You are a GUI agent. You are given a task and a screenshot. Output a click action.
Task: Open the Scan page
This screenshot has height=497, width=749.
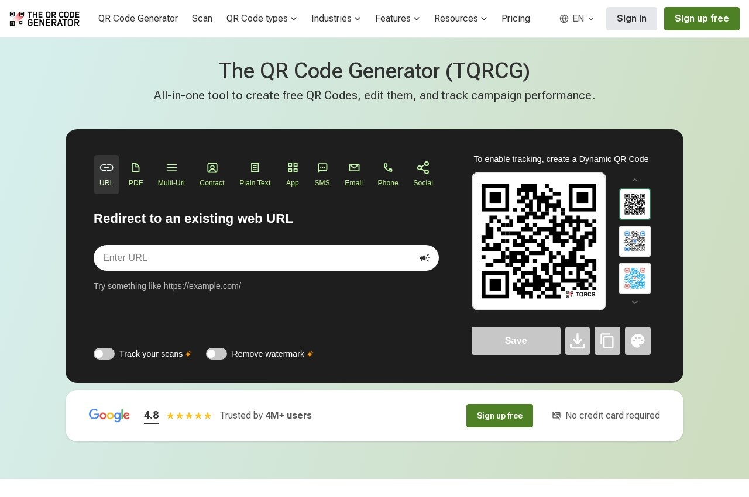click(202, 19)
